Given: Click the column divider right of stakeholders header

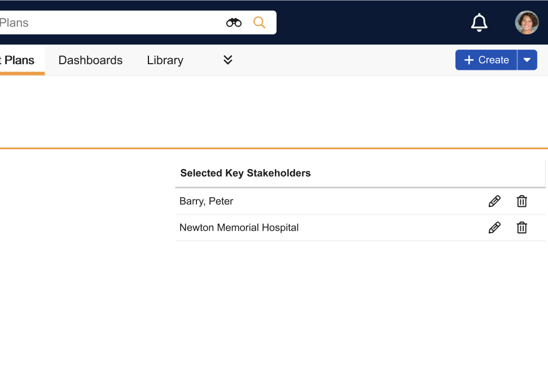Looking at the screenshot, I should (x=545, y=173).
